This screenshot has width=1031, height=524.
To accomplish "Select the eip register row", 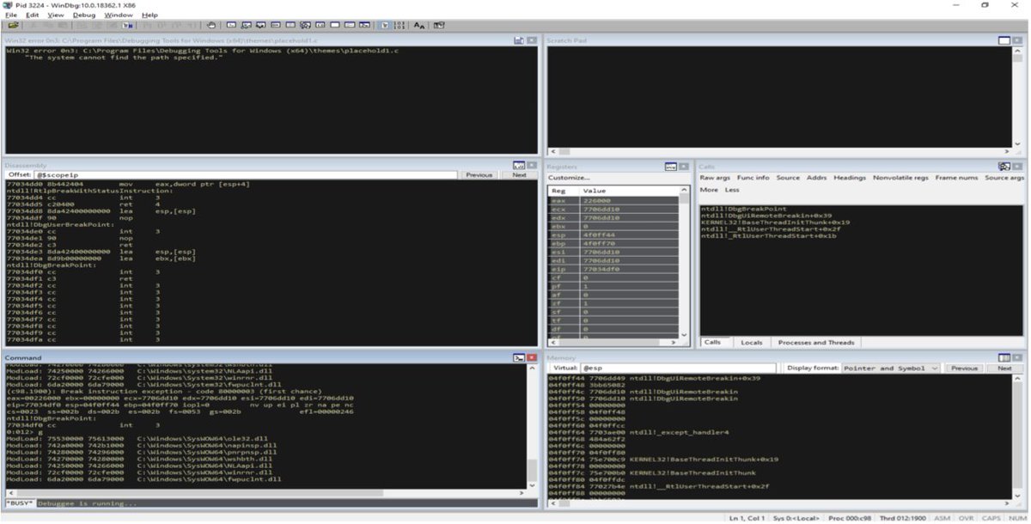I will point(616,269).
